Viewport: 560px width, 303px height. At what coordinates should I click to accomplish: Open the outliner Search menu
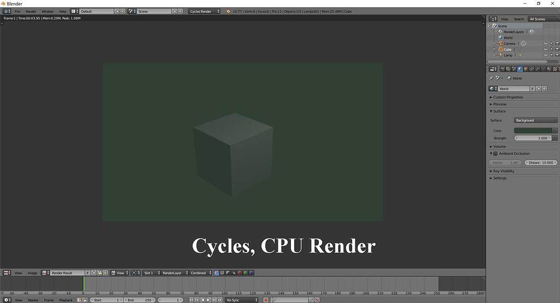click(519, 19)
